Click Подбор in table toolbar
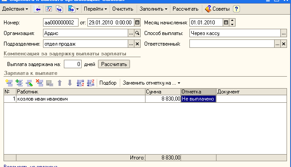 [x=108, y=83]
